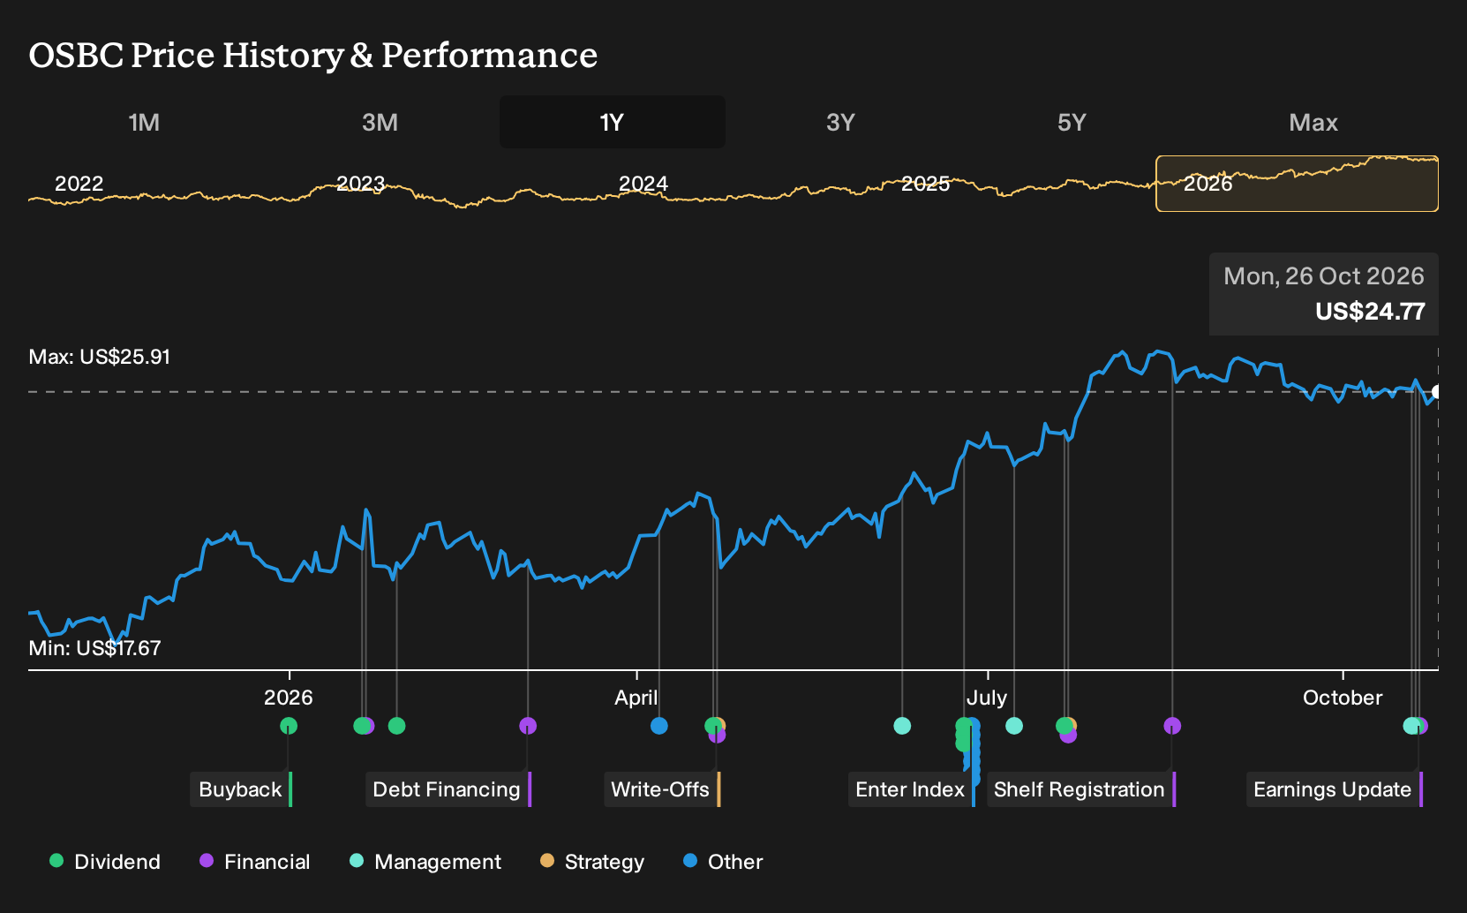Toggle the Dividend legend filter
Viewport: 1467px width, 913px height.
pyautogui.click(x=104, y=862)
